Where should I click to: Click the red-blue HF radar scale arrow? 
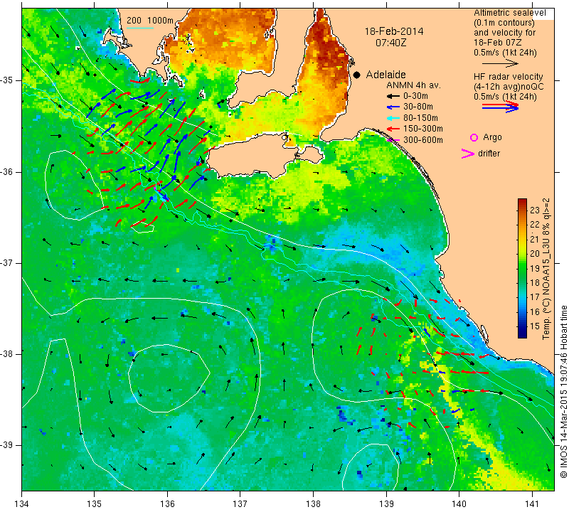(x=500, y=107)
